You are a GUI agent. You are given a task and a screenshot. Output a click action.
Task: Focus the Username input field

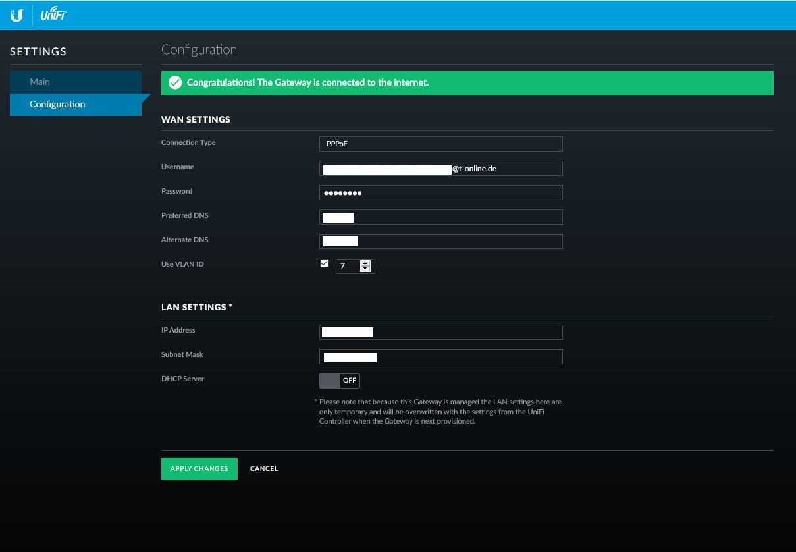(440, 169)
